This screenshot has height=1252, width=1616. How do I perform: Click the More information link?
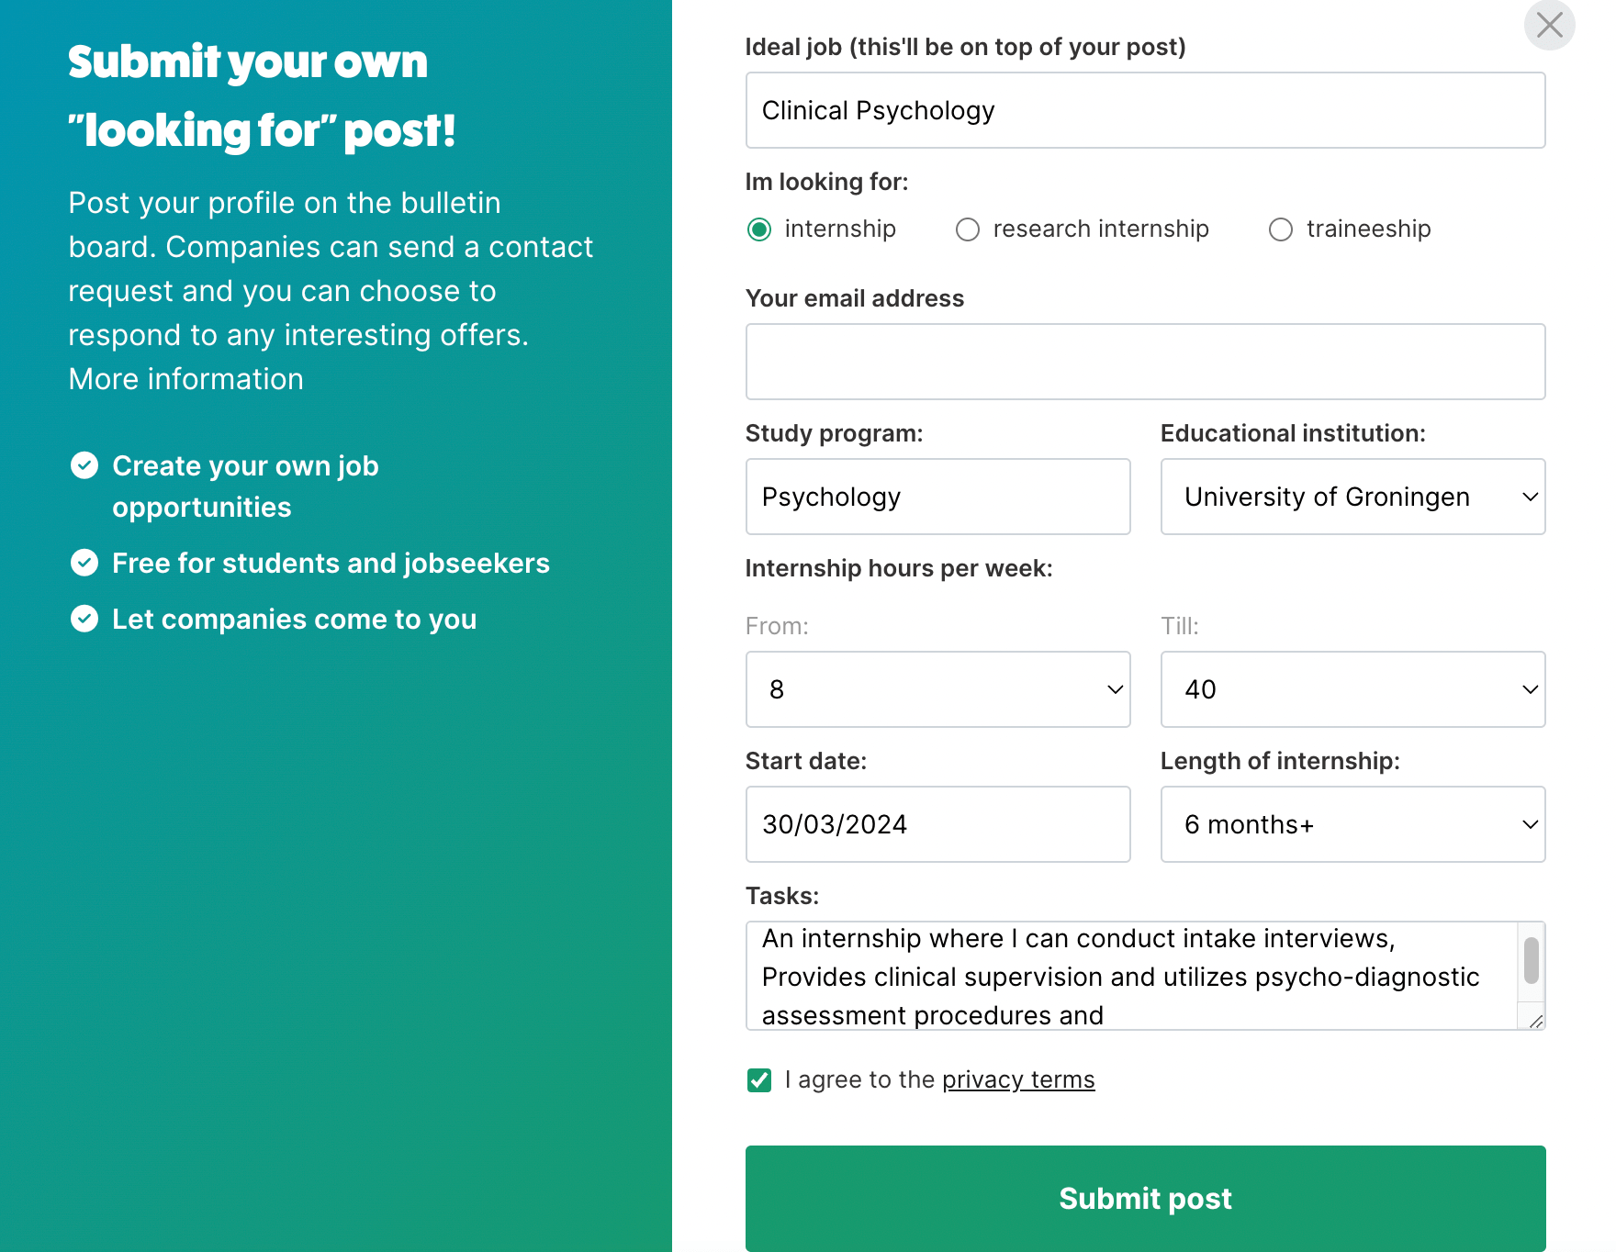[185, 379]
